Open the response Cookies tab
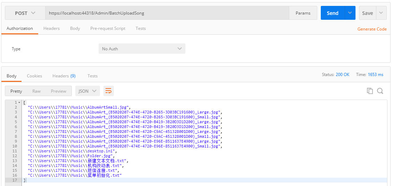 34,76
